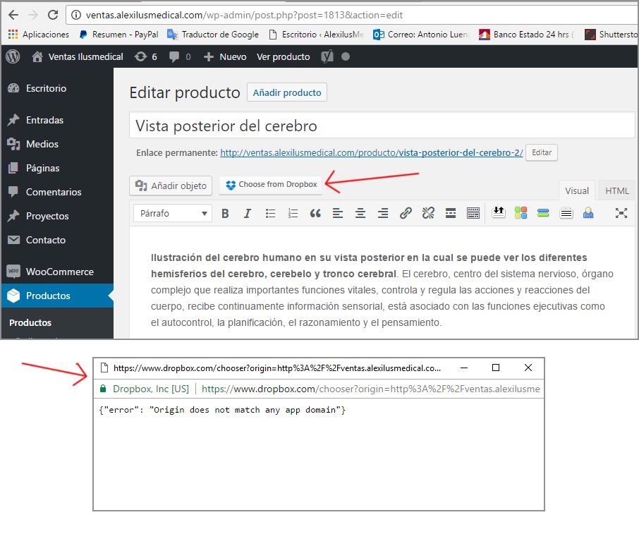
Task: Click the product title field
Action: [x=382, y=126]
